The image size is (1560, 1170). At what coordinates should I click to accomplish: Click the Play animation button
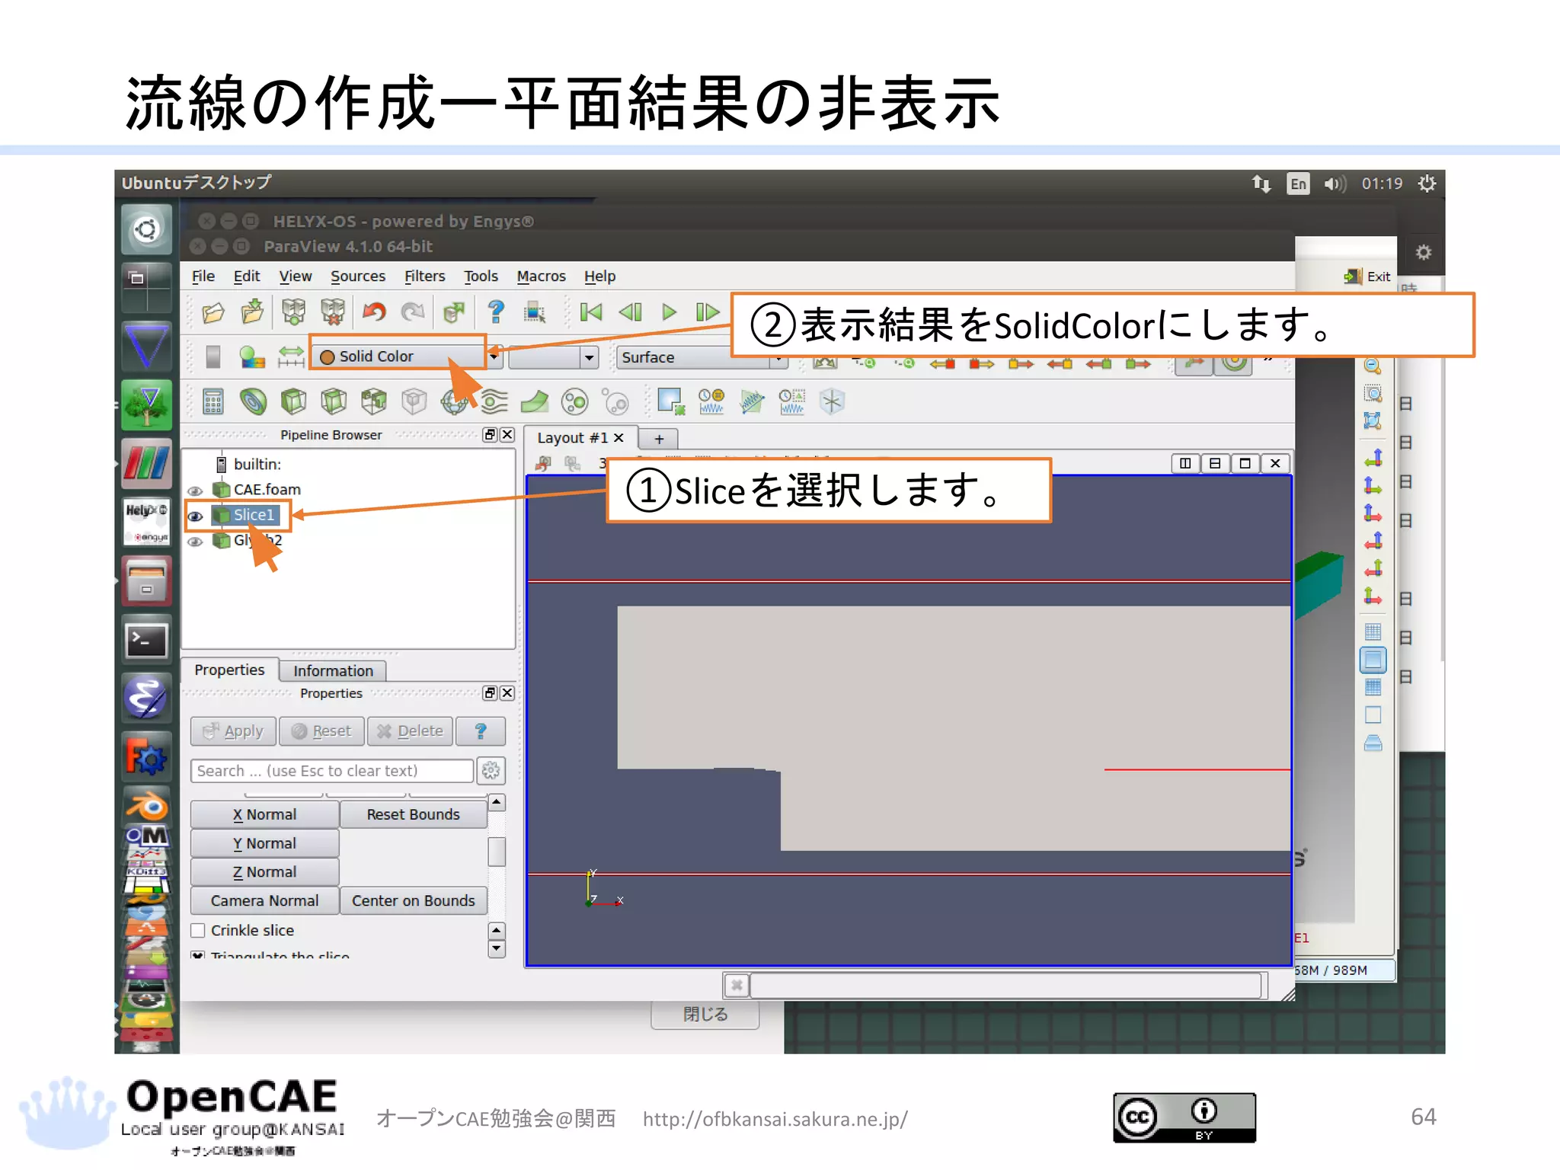tap(669, 312)
